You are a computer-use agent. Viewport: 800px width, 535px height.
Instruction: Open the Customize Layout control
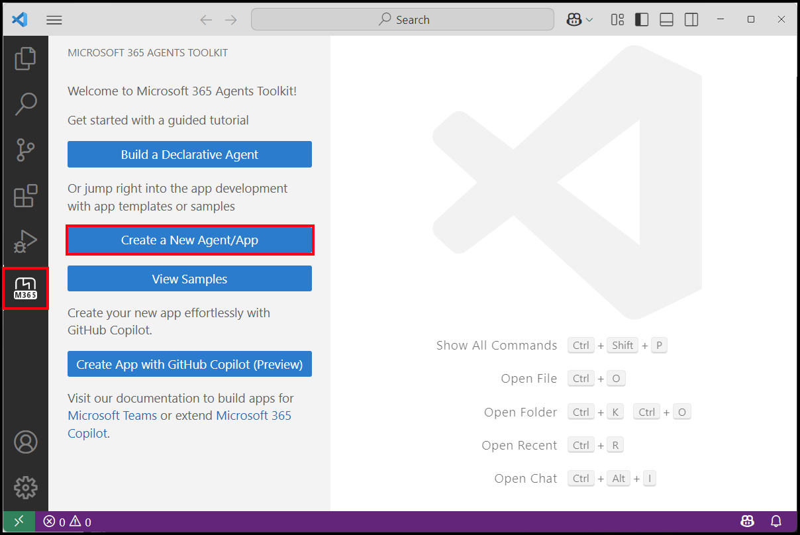click(617, 20)
